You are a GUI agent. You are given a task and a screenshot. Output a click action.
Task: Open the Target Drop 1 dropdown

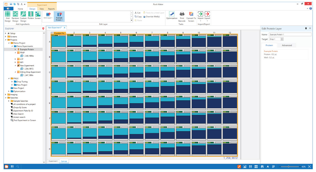point(282,39)
